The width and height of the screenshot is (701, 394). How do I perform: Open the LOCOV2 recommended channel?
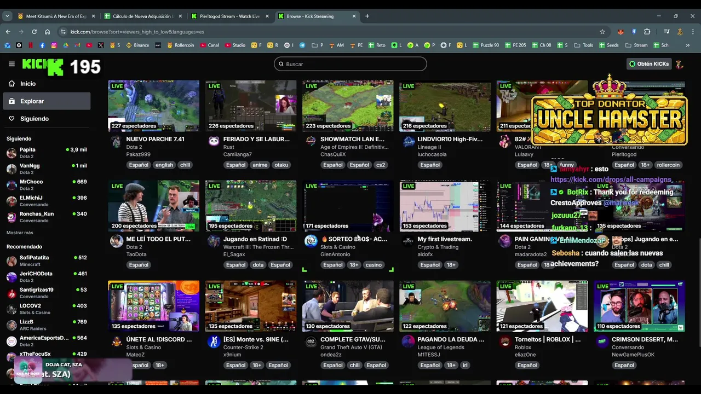point(47,309)
